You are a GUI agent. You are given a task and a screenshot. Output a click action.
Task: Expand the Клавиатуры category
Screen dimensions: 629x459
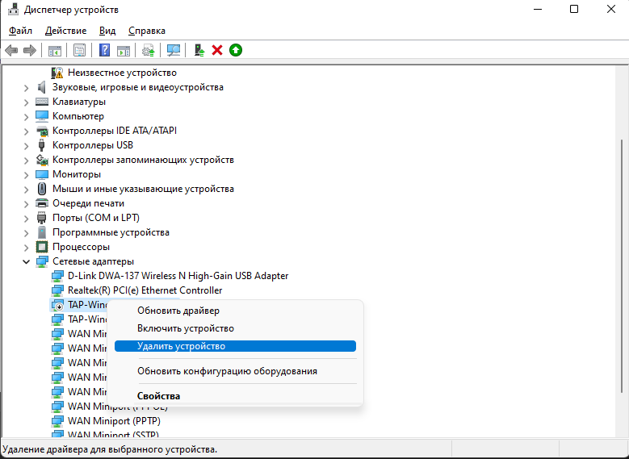tap(27, 102)
